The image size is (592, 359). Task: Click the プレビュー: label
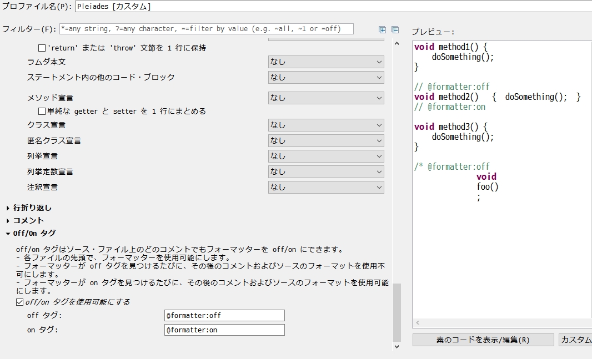433,32
